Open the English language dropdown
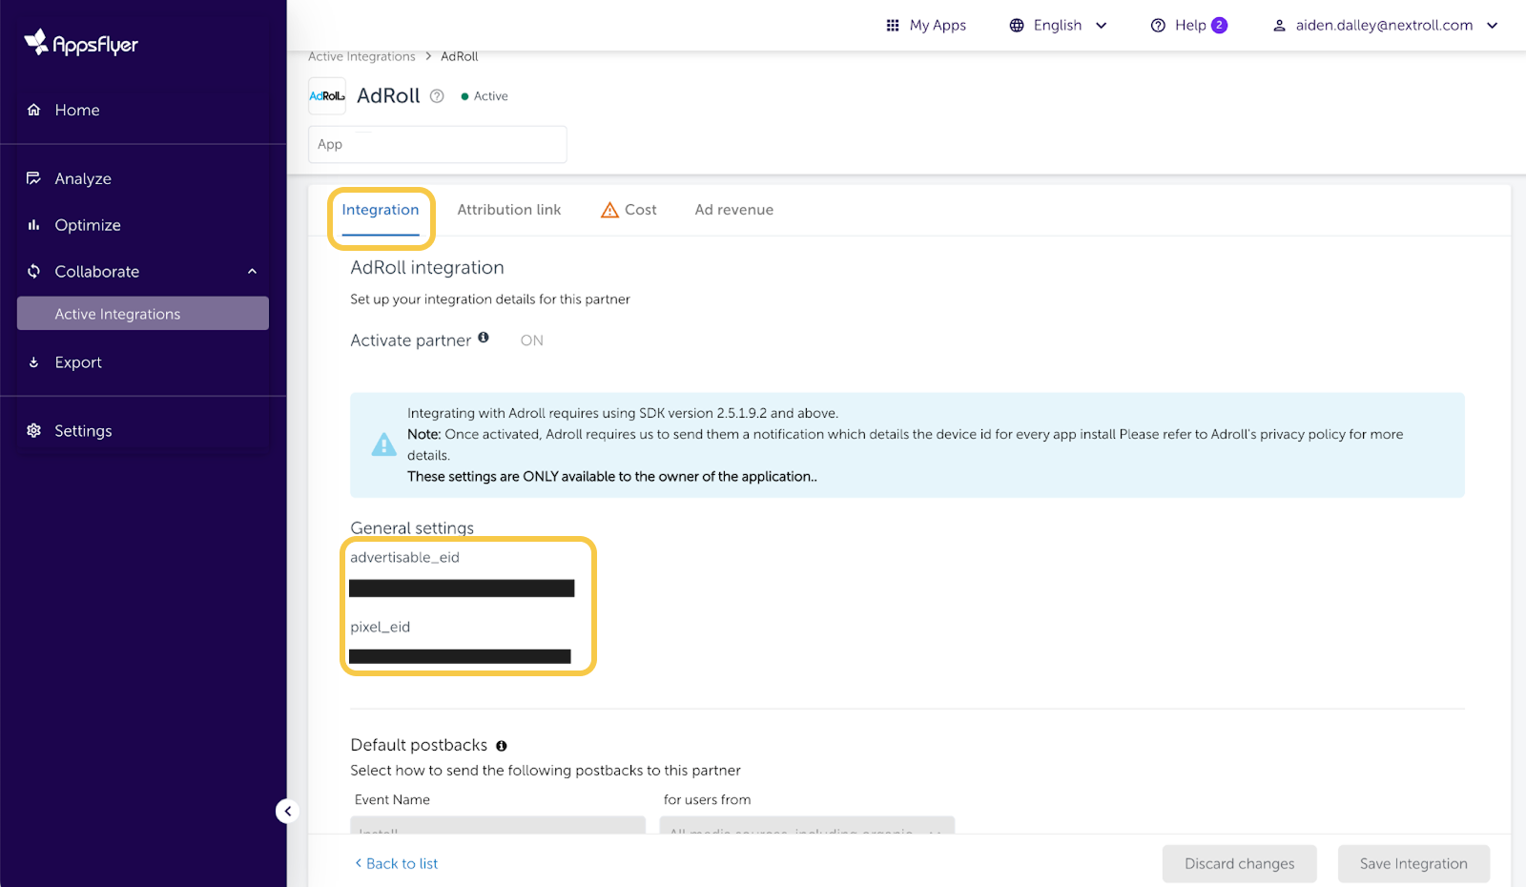This screenshot has height=887, width=1526. point(1058,26)
